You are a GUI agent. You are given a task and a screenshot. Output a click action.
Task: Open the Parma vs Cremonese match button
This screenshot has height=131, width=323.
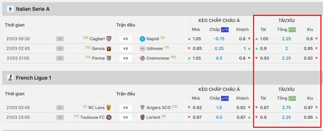coord(126,58)
